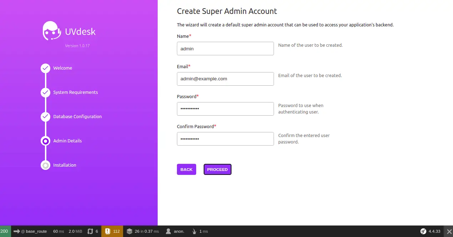Viewport: 453px width, 237px height.
Task: Click the Welcome step checkmark icon
Action: point(45,68)
